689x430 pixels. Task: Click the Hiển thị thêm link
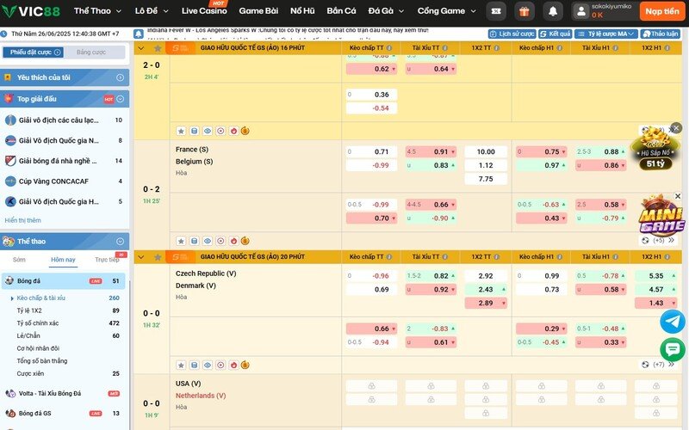[22, 220]
